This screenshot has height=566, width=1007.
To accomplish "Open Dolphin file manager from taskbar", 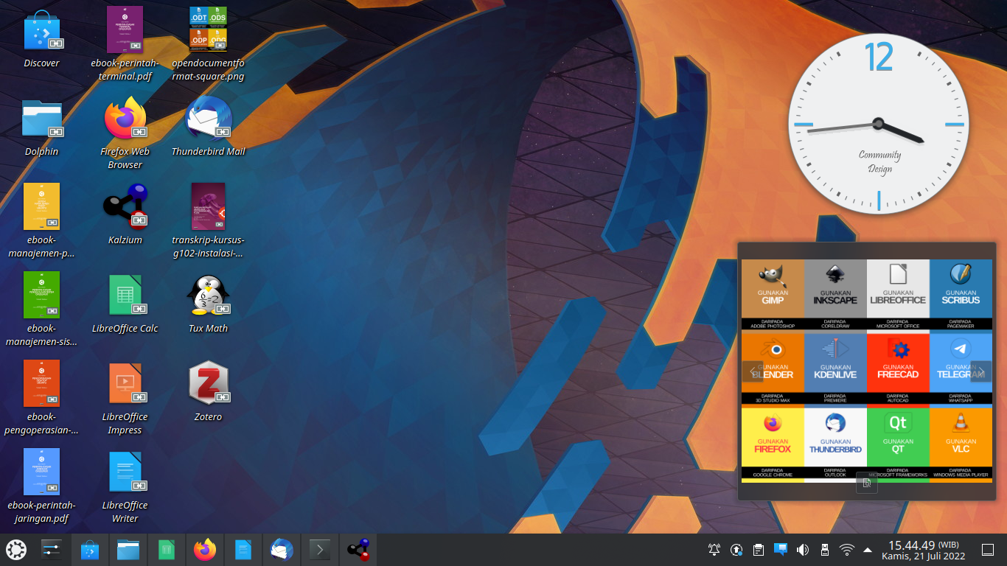I will [x=128, y=550].
